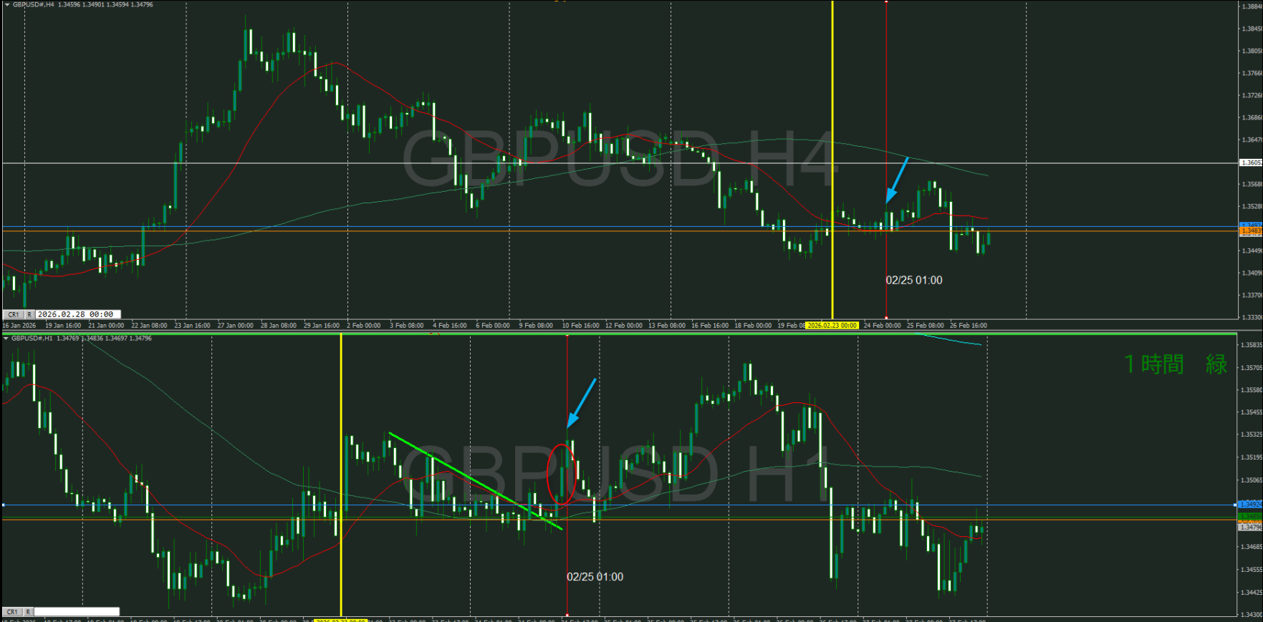
Task: Click the date field showing 2026.02.28 00:00
Action: 77,314
